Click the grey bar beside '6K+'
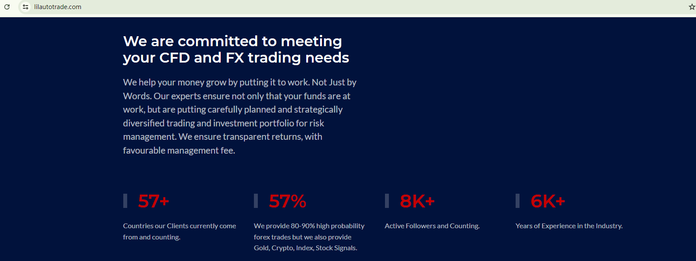The width and height of the screenshot is (696, 261). coord(517,201)
